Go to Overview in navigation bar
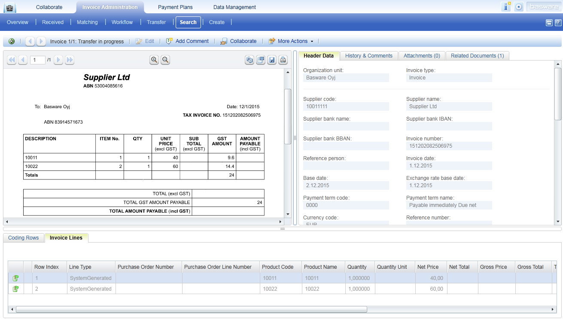This screenshot has width=563, height=319. coord(18,22)
